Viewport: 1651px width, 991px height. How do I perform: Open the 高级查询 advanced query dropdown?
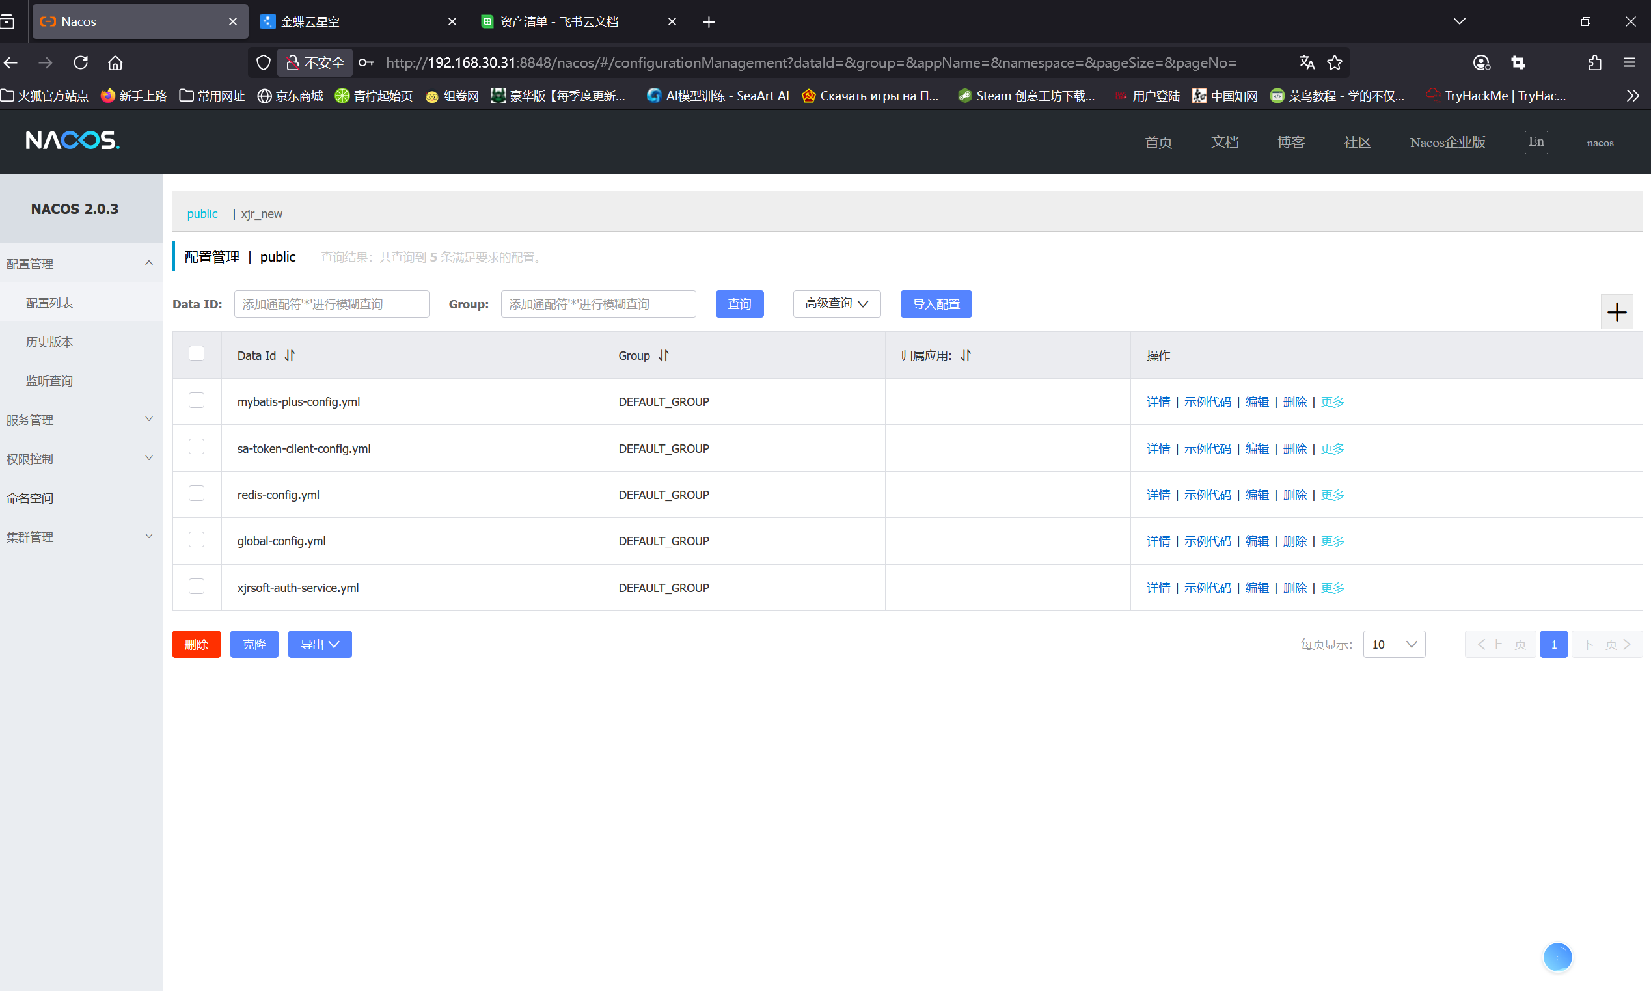click(x=836, y=303)
